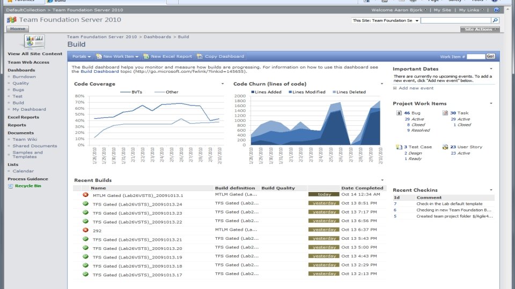Open the Portals dropdown menu

pyautogui.click(x=81, y=56)
